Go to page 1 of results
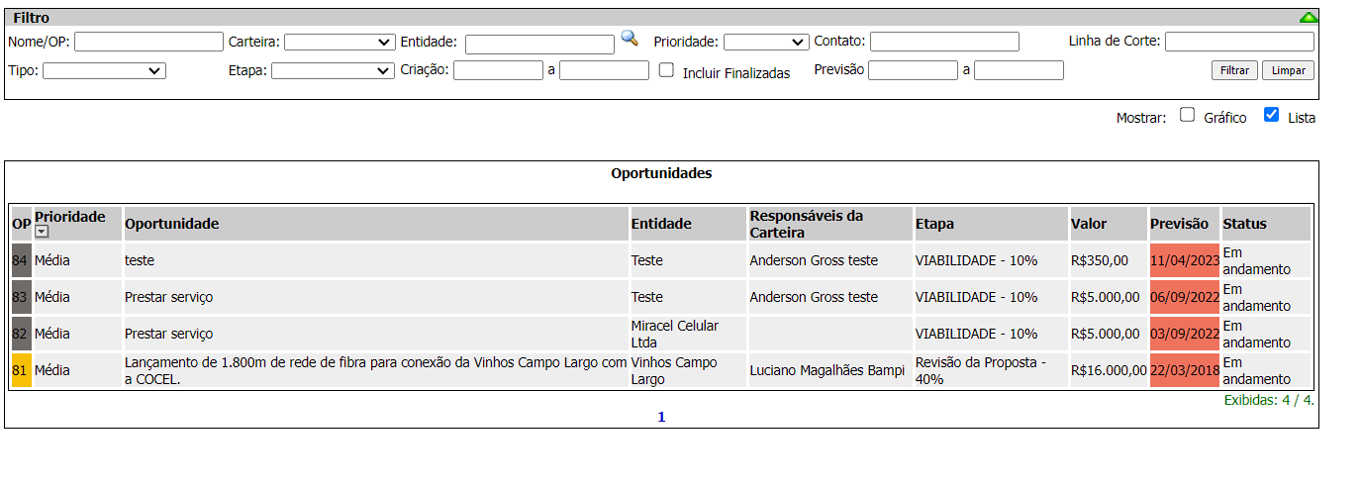The width and height of the screenshot is (1362, 489). pyautogui.click(x=661, y=417)
